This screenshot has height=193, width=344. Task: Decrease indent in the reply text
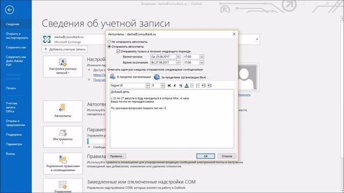click(x=204, y=86)
